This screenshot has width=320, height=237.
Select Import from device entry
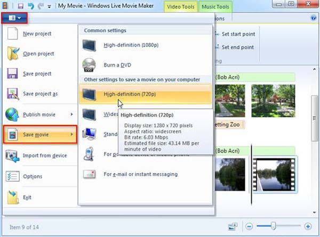[40, 156]
